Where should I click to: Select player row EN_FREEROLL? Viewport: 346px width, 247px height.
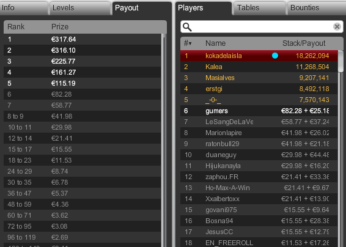pos(259,243)
